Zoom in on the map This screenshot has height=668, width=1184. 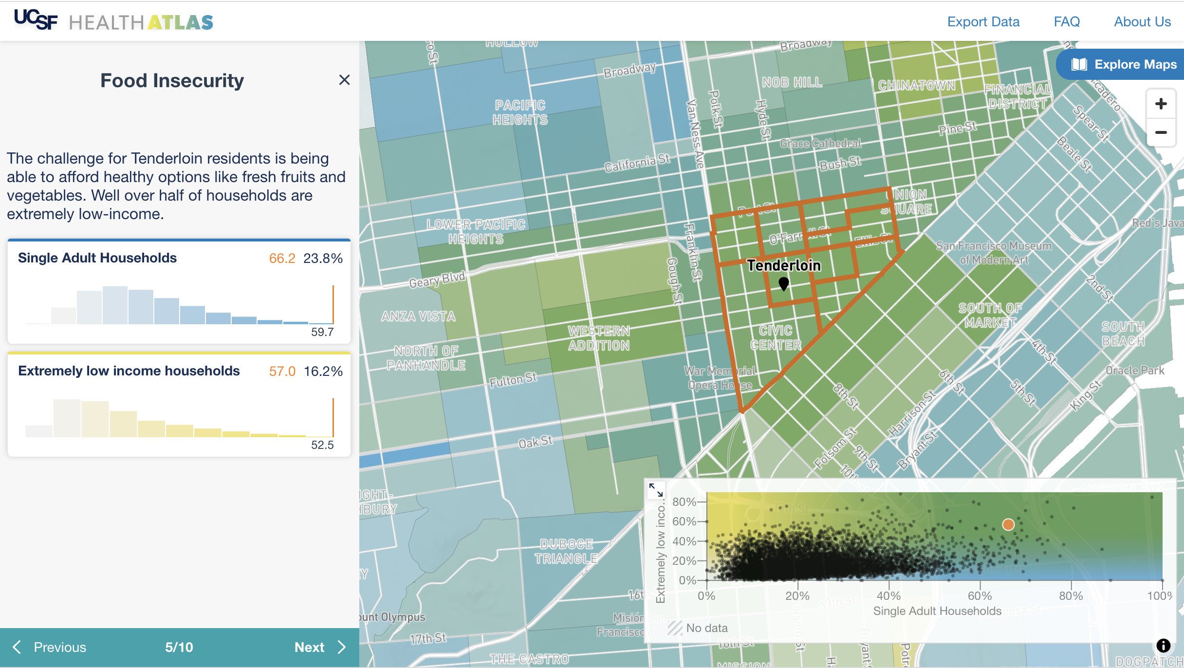[1161, 104]
